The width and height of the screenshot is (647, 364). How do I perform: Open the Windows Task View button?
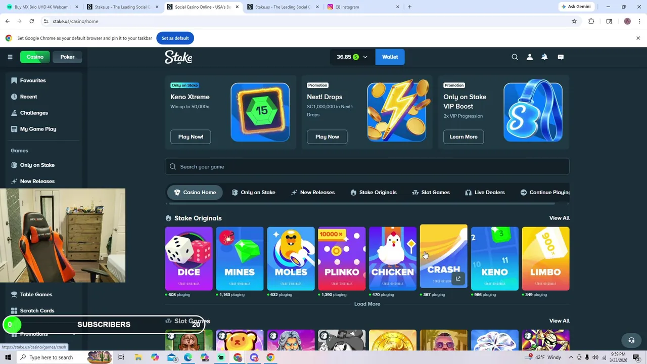click(x=121, y=357)
